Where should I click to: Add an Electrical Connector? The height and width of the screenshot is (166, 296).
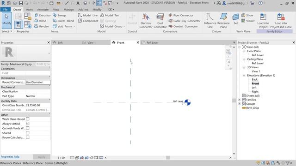coord(146,21)
